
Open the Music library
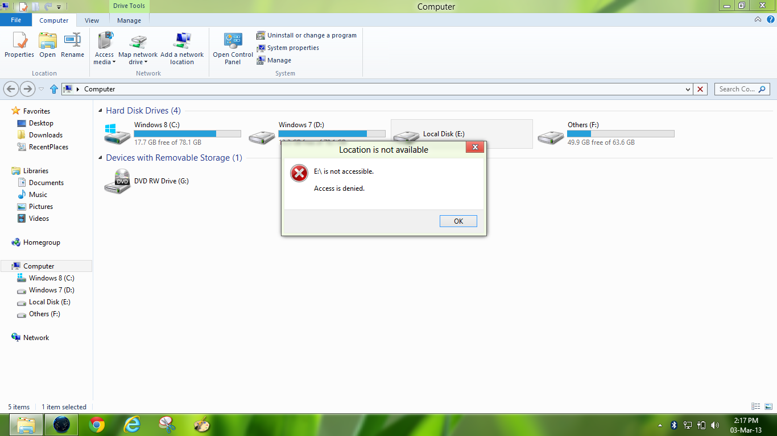point(38,195)
